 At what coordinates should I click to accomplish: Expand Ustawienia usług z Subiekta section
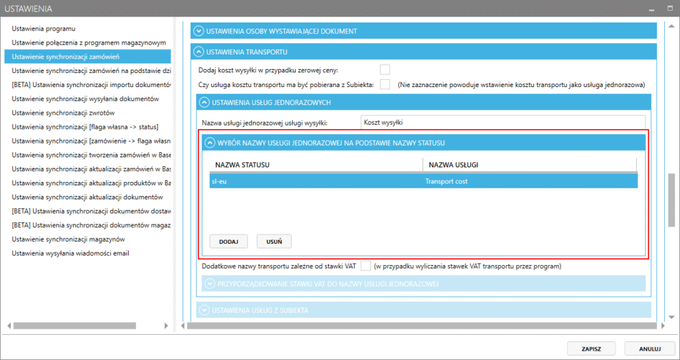point(204,310)
